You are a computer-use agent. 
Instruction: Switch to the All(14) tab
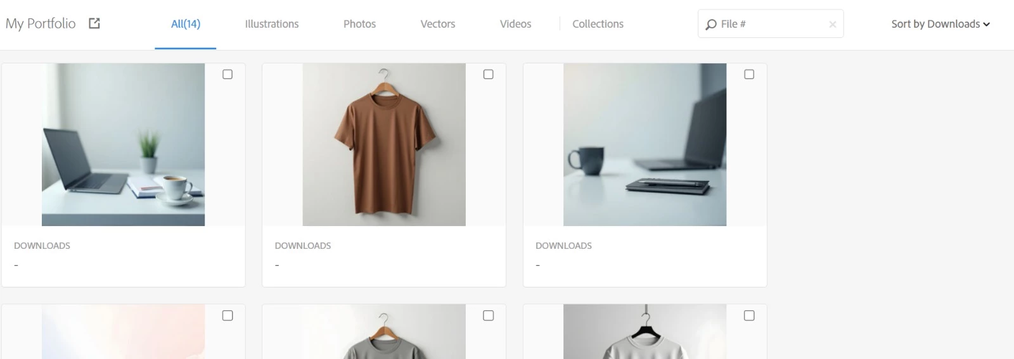(x=186, y=24)
